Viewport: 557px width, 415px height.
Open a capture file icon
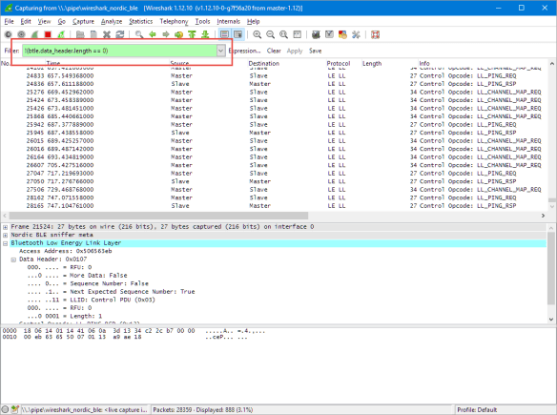(x=80, y=34)
